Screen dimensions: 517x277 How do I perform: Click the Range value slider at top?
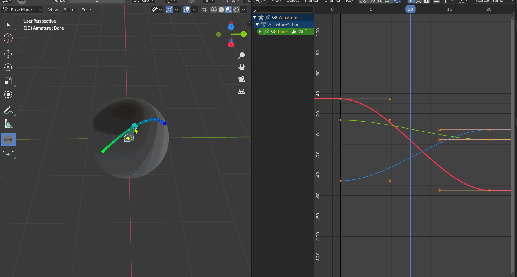tap(97, 1)
